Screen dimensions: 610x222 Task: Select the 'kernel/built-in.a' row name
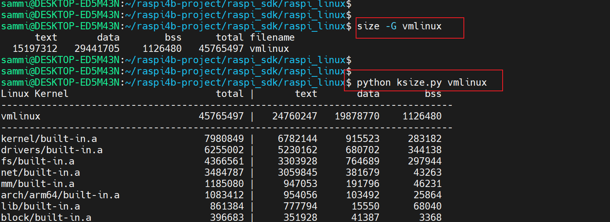(49, 139)
